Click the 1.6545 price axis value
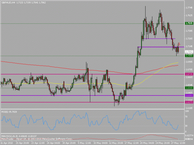Viewport: 194px width, 145px height. point(189,85)
